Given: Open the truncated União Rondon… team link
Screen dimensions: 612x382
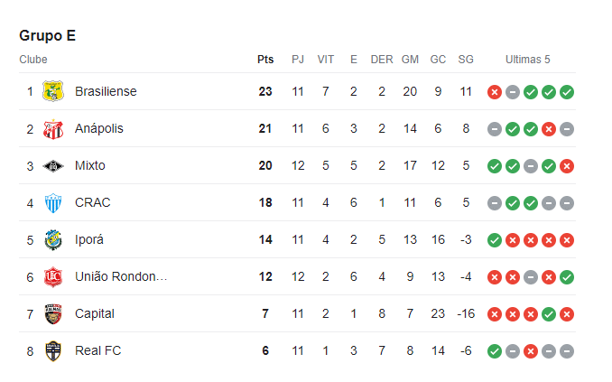Looking at the screenshot, I should tap(121, 276).
